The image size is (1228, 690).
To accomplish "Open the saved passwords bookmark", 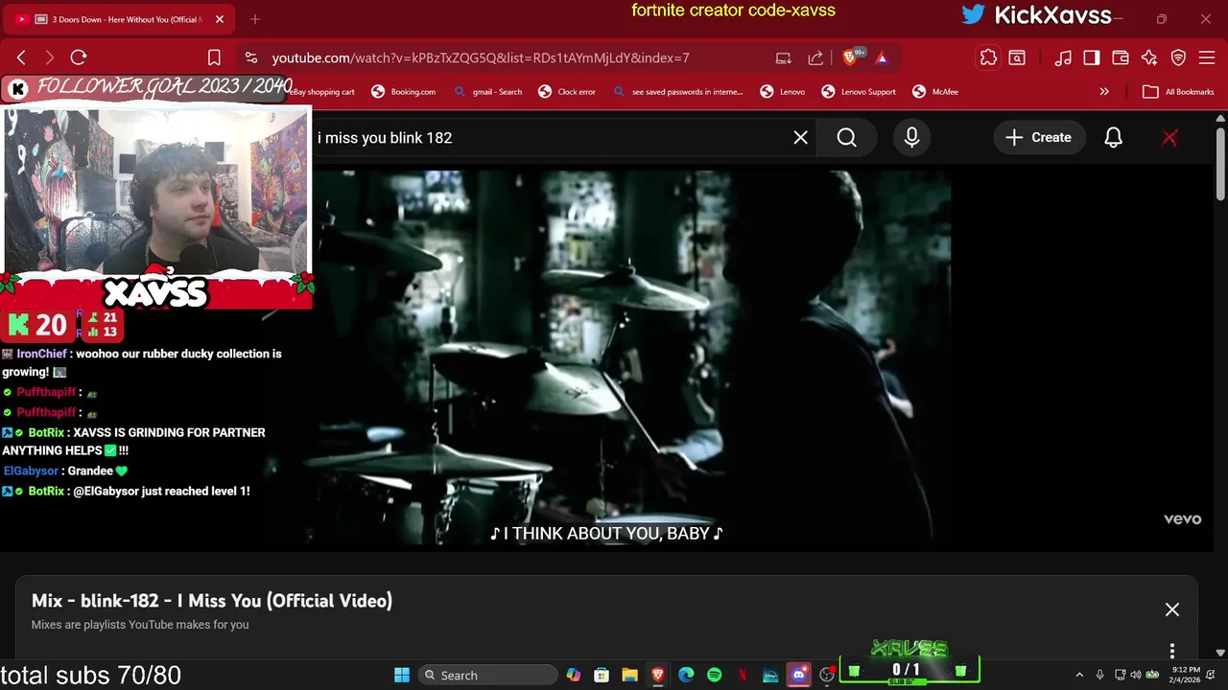I will [x=677, y=92].
